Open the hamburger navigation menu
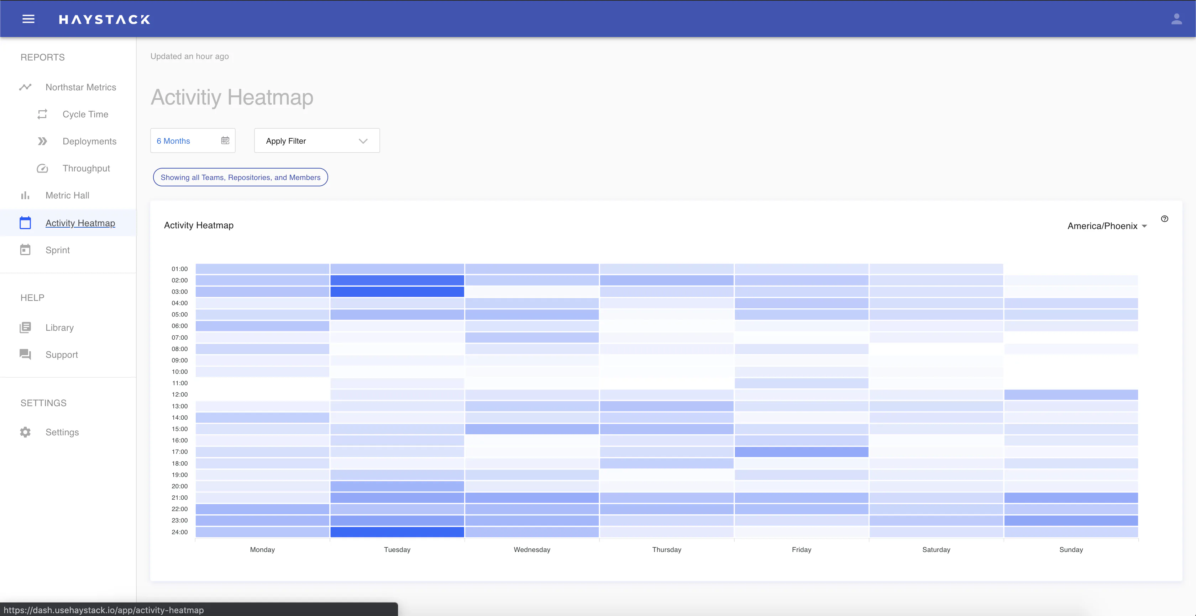The height and width of the screenshot is (616, 1196). pos(28,19)
